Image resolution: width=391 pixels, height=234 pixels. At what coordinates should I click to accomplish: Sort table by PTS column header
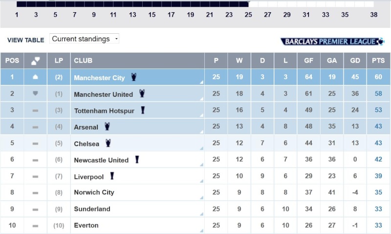click(378, 61)
